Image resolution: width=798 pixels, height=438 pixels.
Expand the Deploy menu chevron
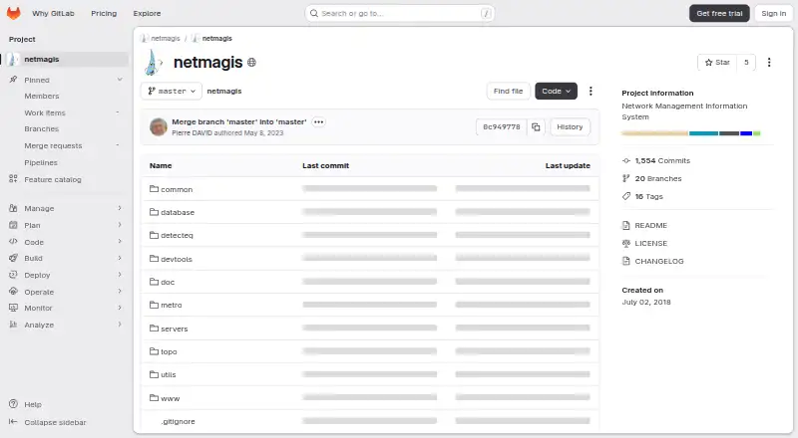point(120,275)
